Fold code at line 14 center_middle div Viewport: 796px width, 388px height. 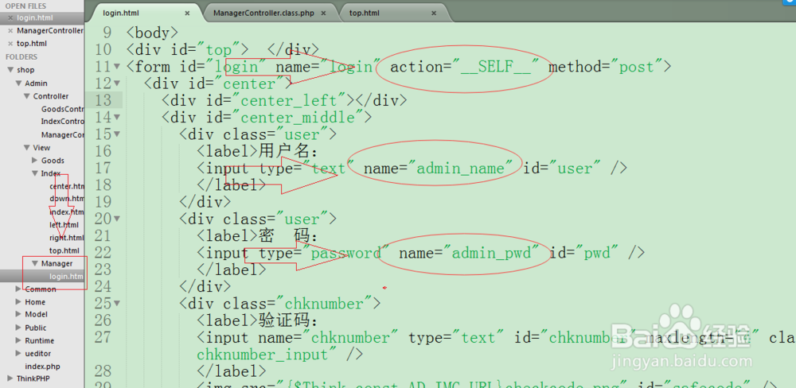117,117
